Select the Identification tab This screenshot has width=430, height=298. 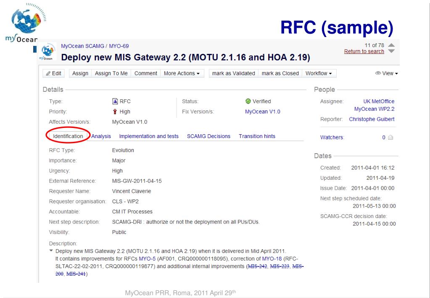pyautogui.click(x=68, y=136)
